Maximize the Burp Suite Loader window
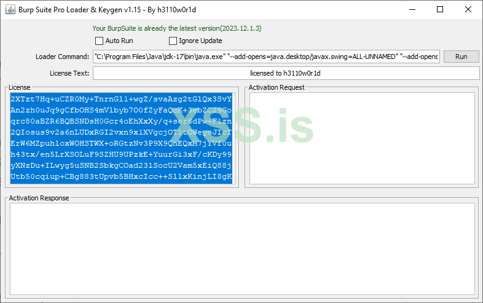The width and height of the screenshot is (483, 303). (440, 10)
